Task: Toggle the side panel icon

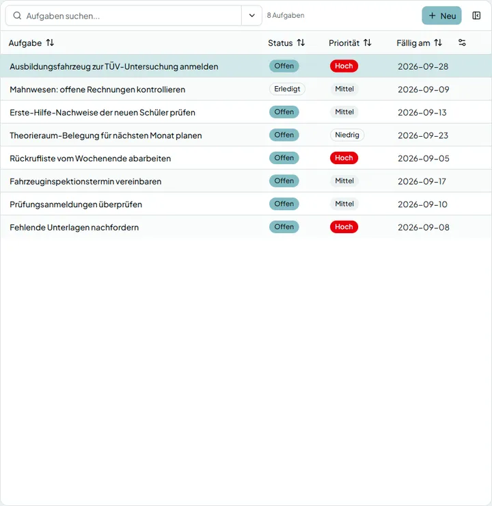Action: tap(476, 16)
